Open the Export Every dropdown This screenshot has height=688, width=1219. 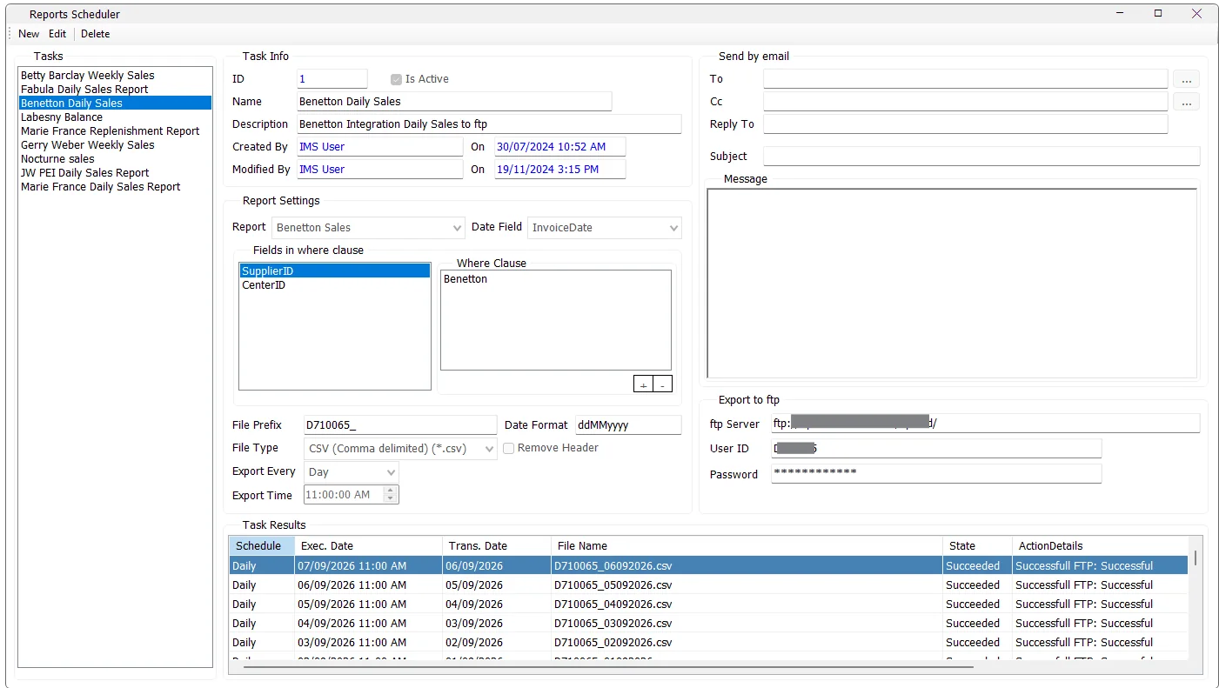(x=352, y=472)
